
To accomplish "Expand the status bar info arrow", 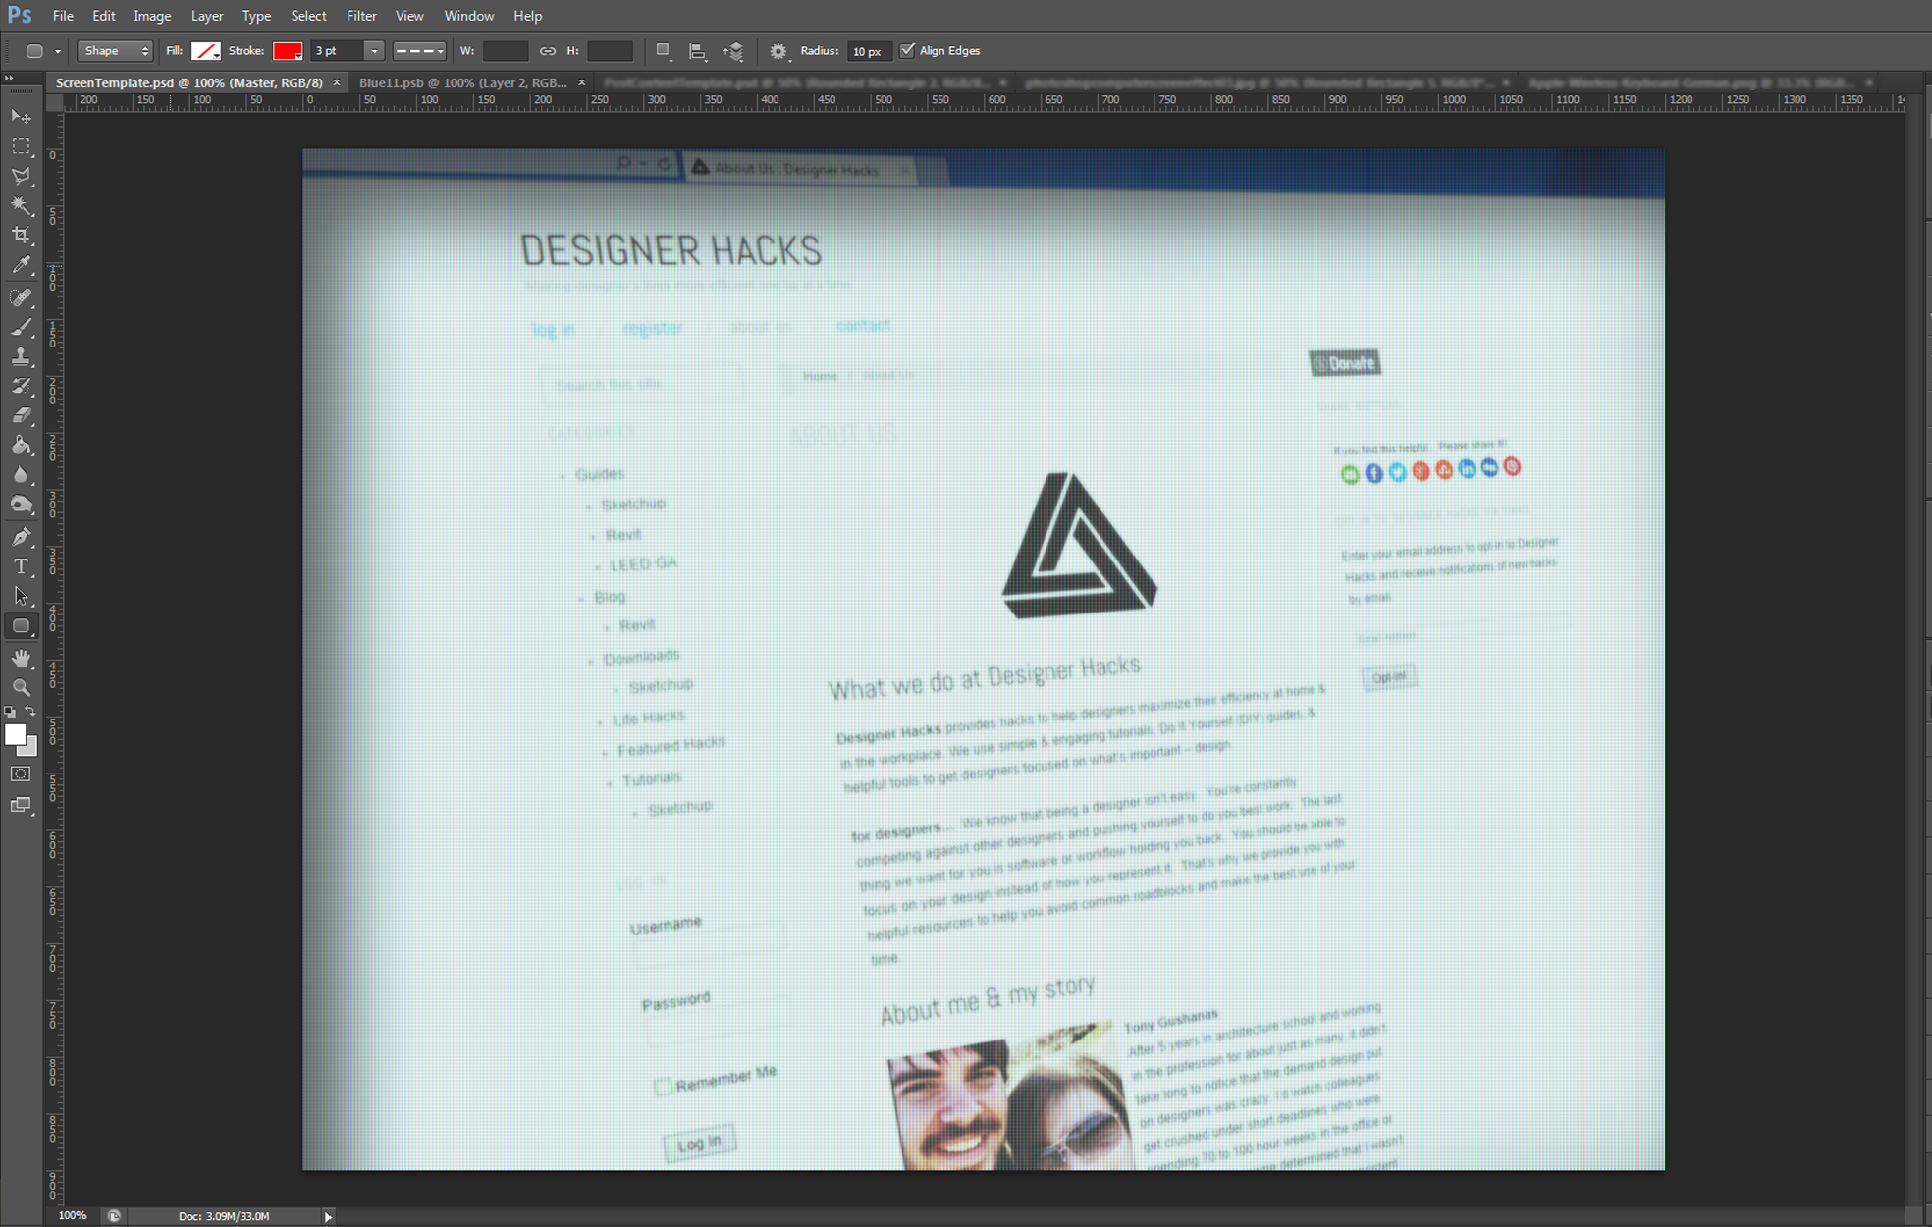I will (x=328, y=1216).
